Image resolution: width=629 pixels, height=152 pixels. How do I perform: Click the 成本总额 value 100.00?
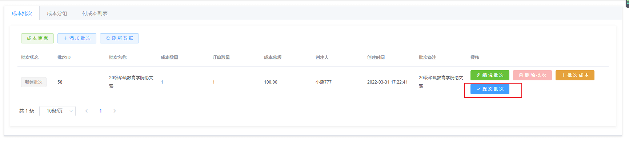(271, 82)
